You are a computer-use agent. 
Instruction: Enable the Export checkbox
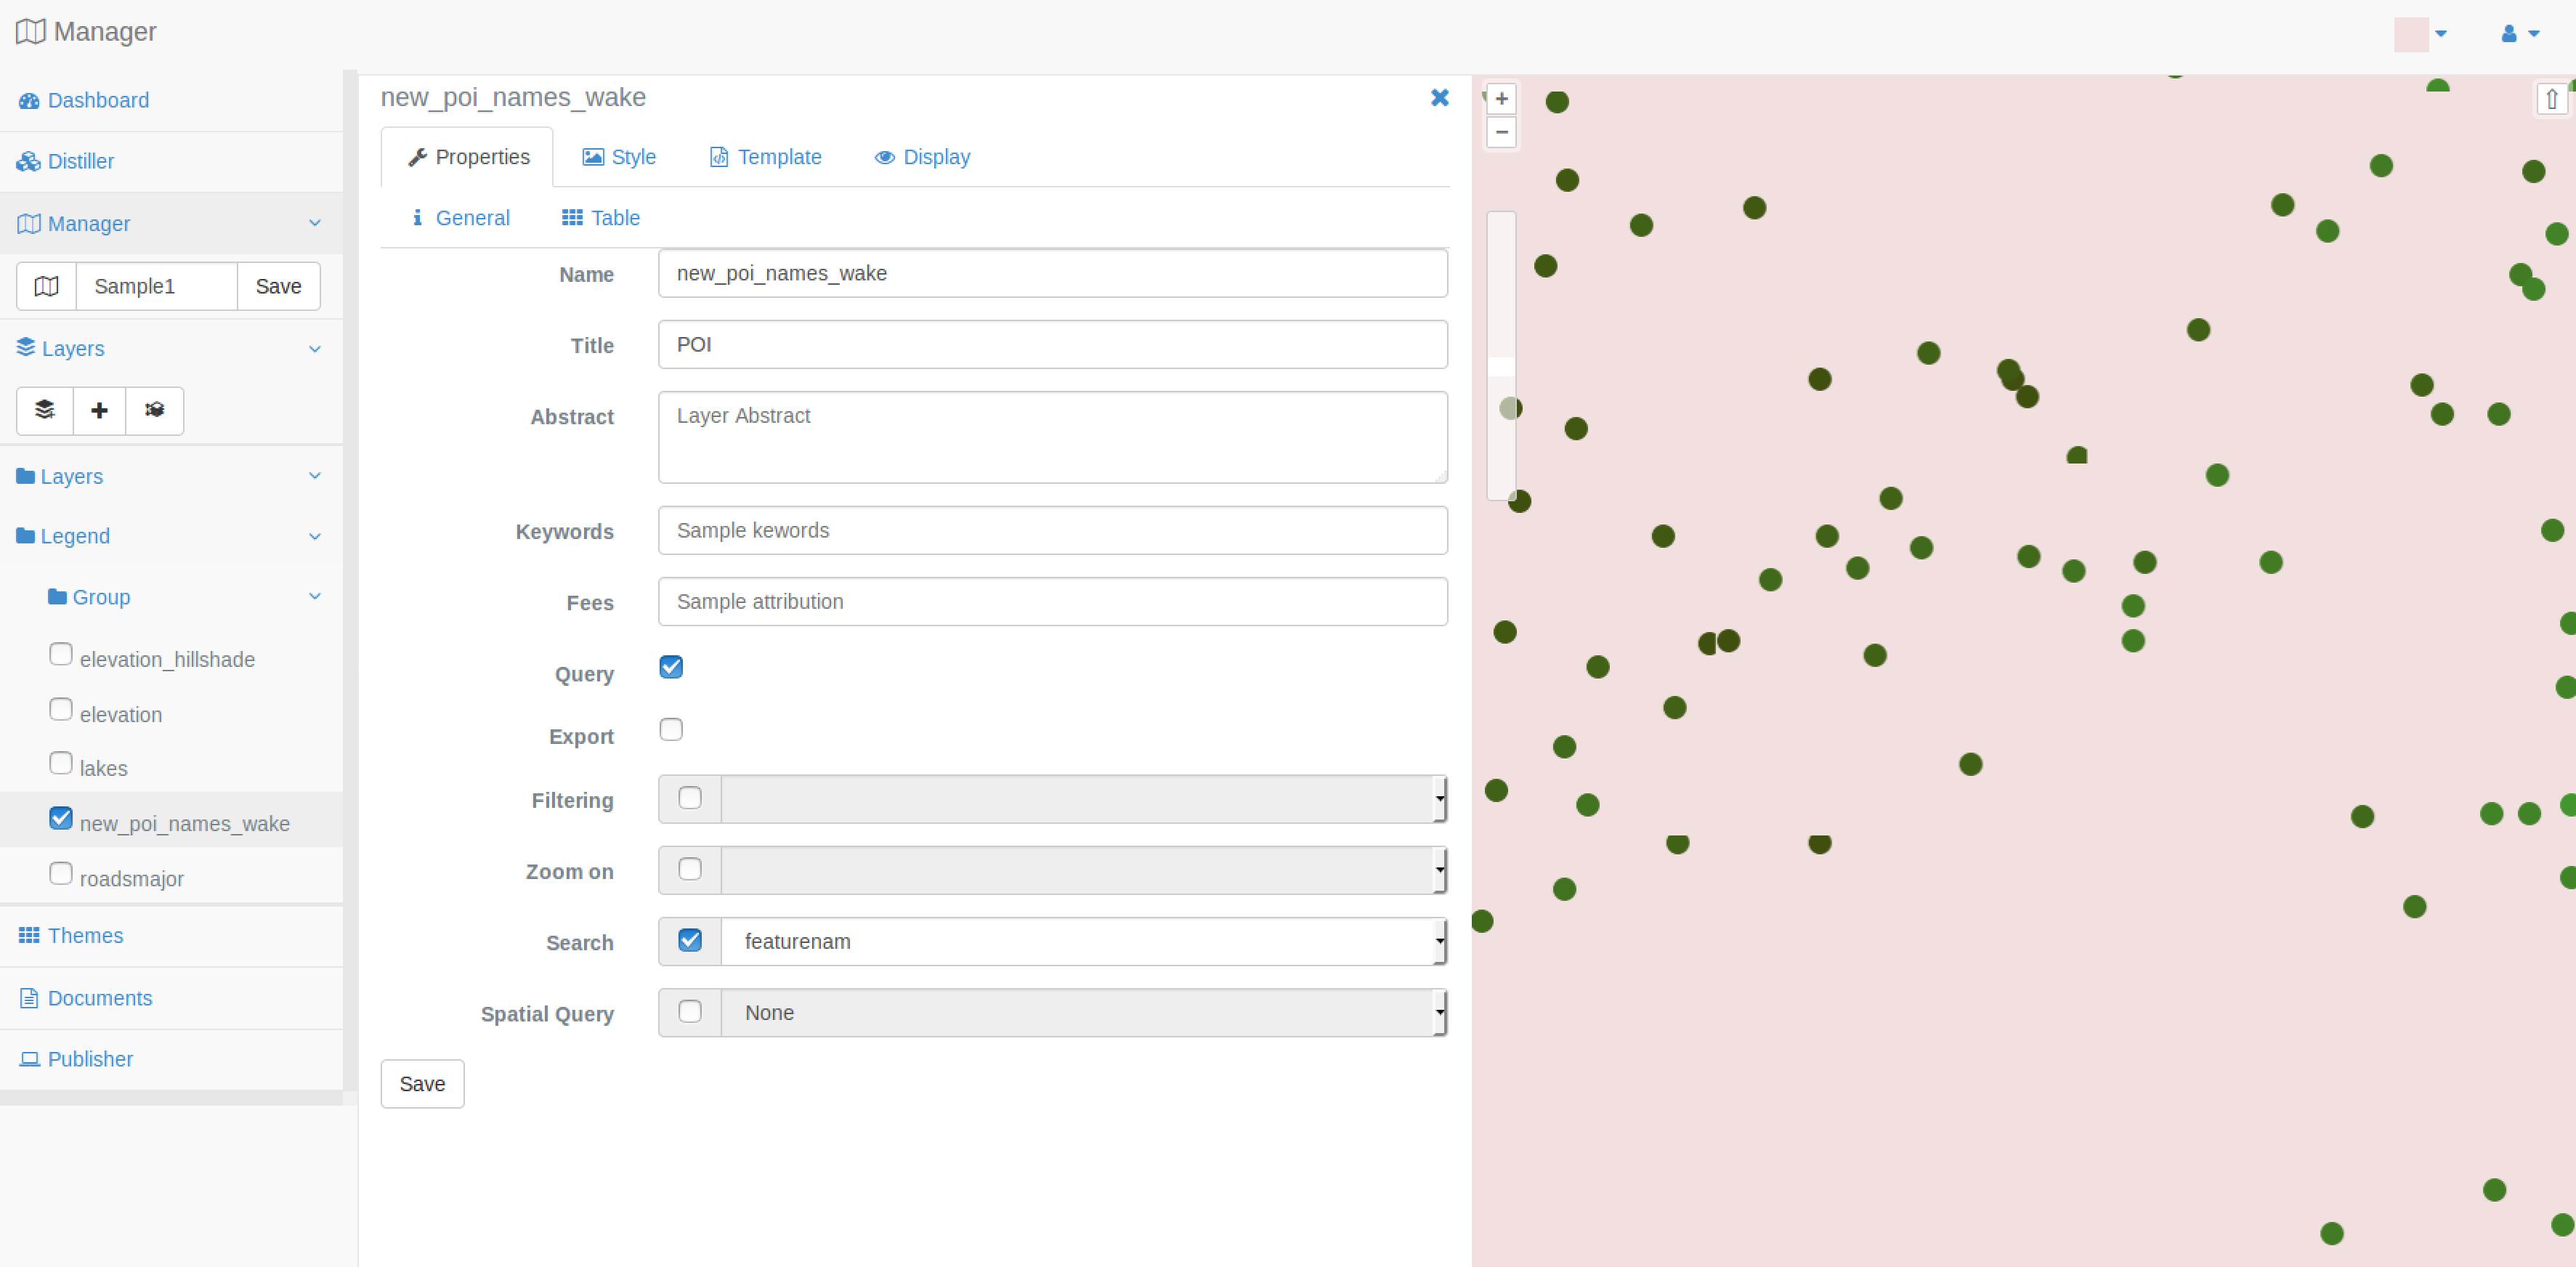pos(671,729)
